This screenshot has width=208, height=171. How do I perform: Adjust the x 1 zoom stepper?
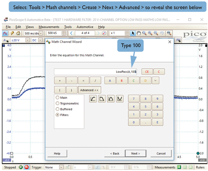(x=127, y=33)
